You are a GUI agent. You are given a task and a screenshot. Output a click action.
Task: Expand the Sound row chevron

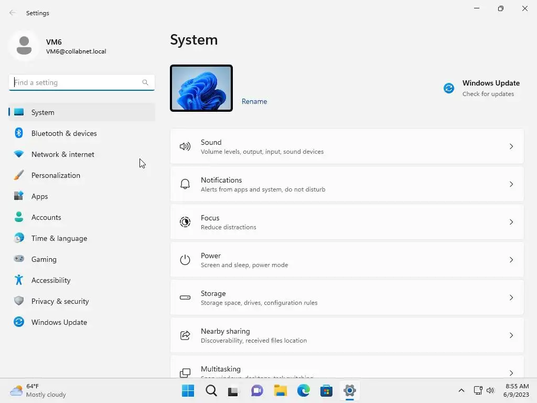[x=511, y=146]
